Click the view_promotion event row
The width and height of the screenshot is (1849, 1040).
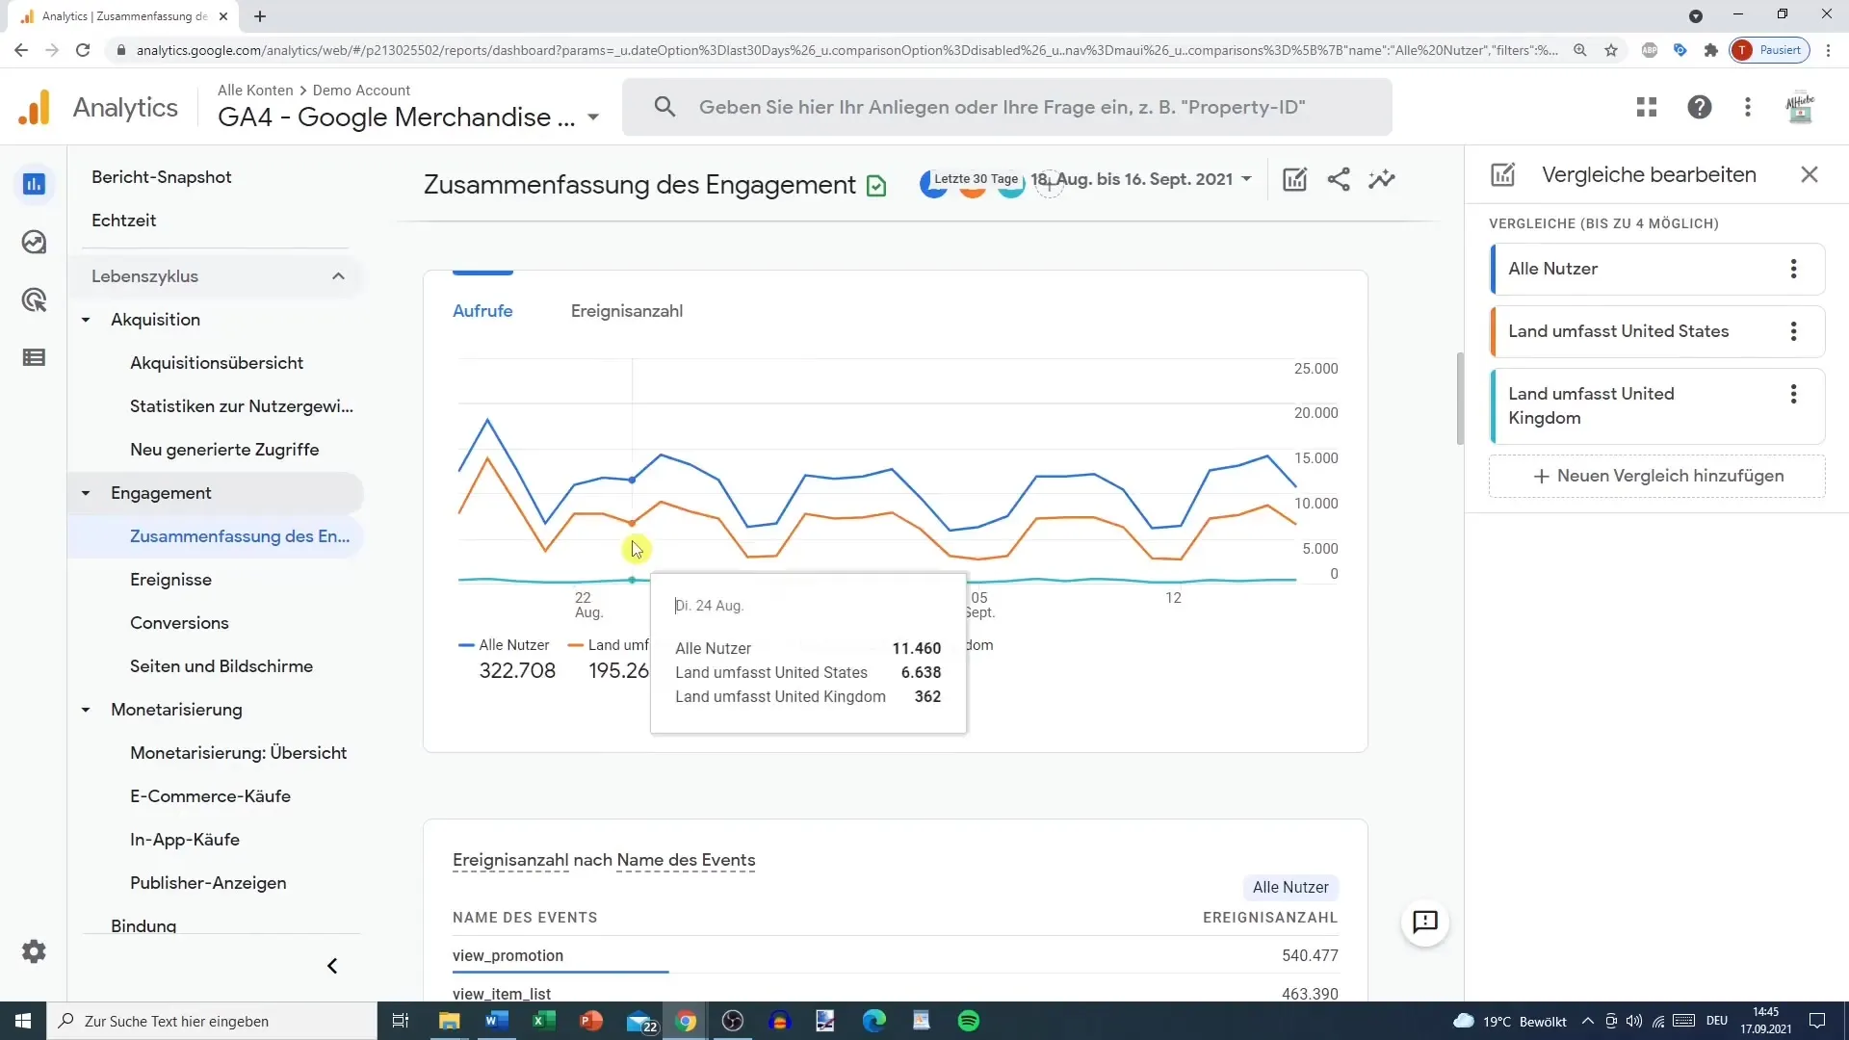tap(896, 955)
